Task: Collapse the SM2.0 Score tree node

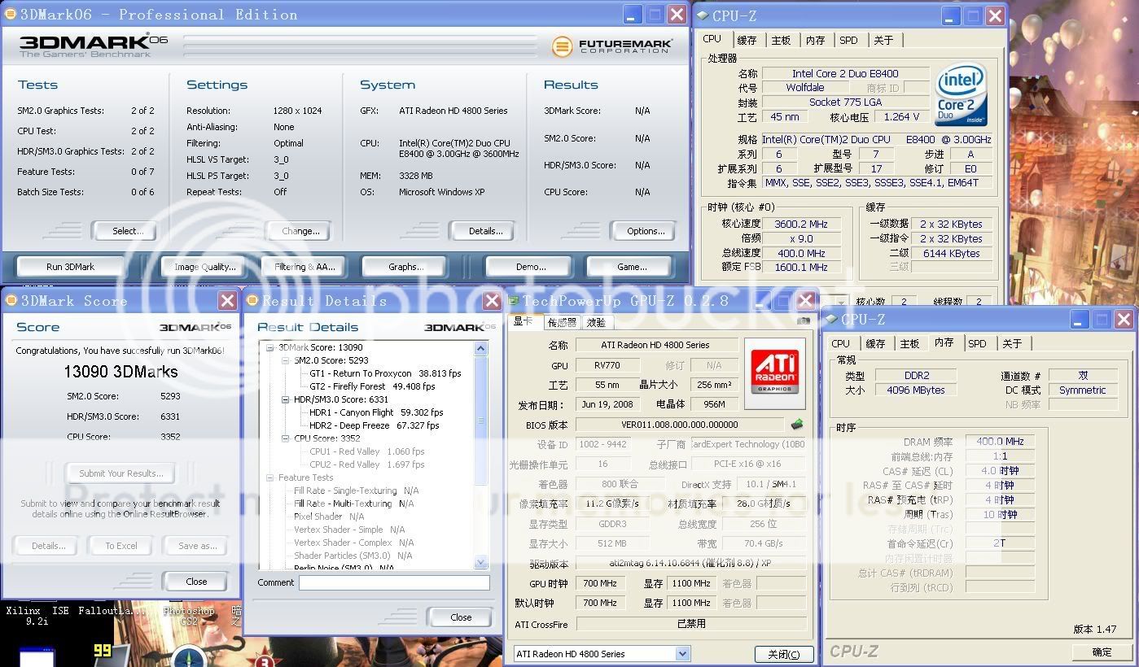Action: pyautogui.click(x=286, y=360)
